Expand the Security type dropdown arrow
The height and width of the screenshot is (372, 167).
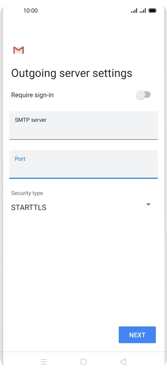(x=148, y=204)
